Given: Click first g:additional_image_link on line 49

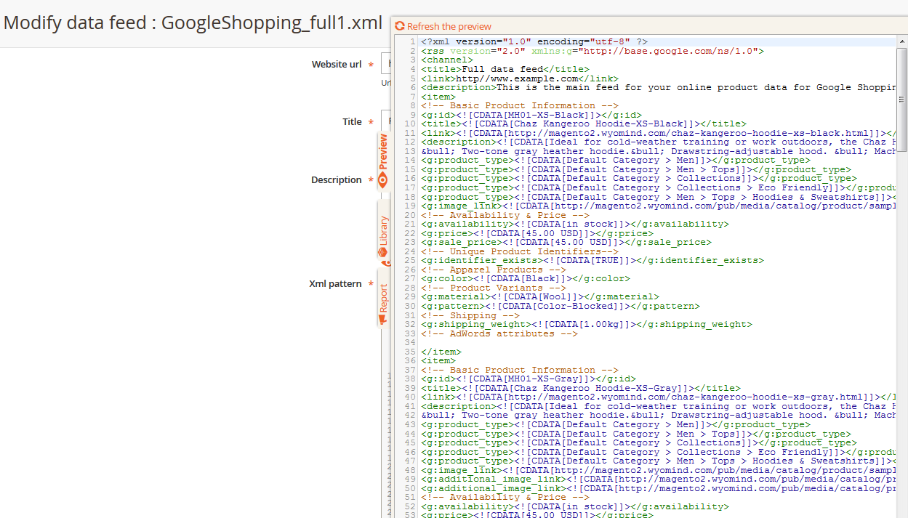Looking at the screenshot, I should coord(658,479).
